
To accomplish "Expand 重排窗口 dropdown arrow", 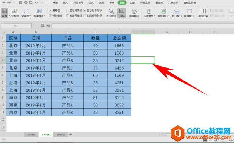I will tap(169, 16).
